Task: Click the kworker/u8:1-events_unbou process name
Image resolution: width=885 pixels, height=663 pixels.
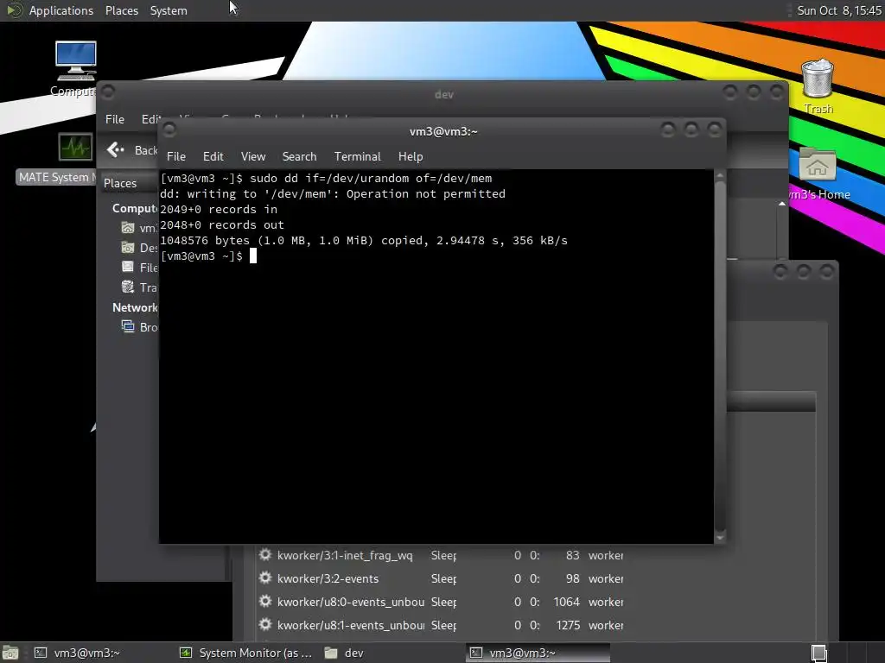Action: pyautogui.click(x=351, y=625)
